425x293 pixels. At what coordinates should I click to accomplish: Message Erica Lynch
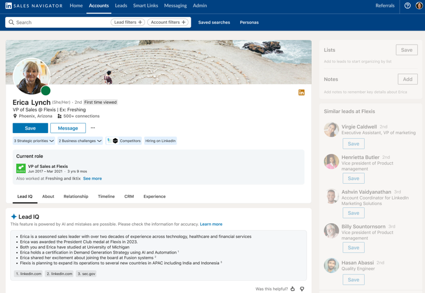coord(68,128)
